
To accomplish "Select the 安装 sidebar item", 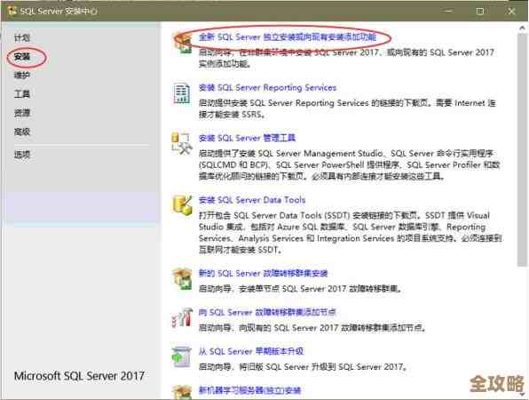I will pos(22,57).
